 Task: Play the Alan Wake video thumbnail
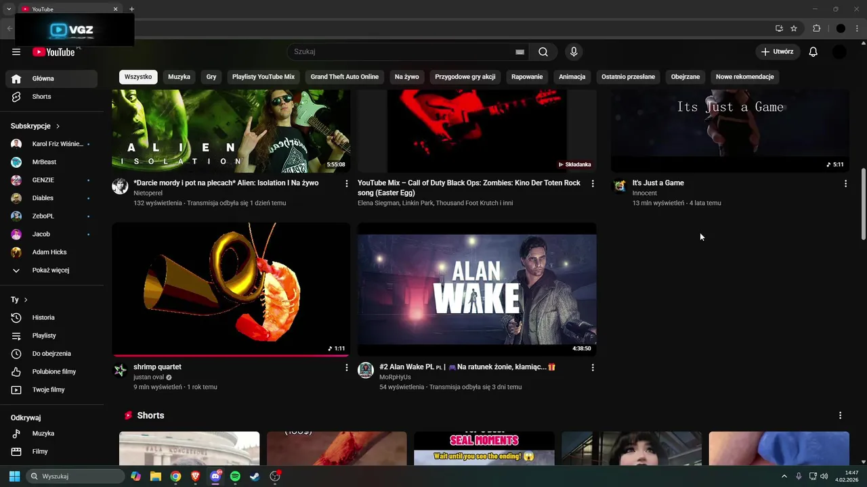click(477, 289)
